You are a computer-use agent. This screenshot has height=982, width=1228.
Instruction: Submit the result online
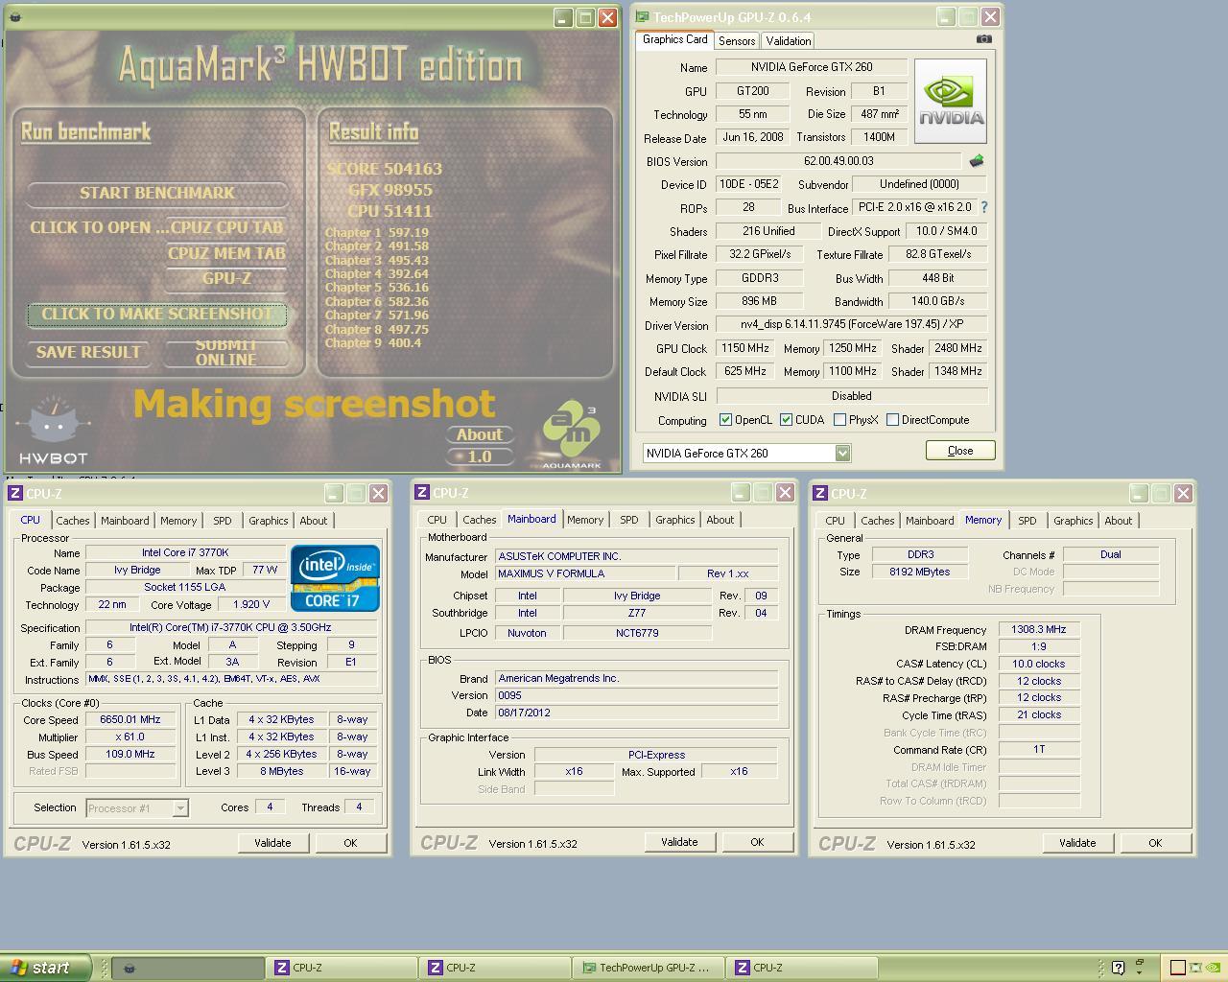point(226,353)
